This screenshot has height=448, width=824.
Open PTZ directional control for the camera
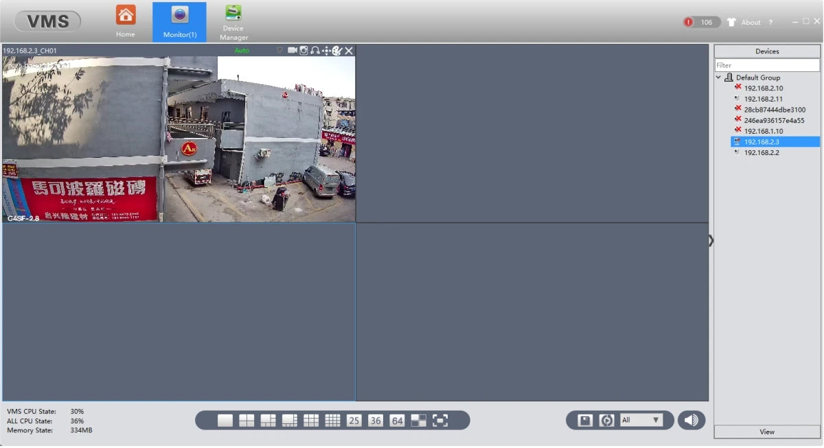[x=326, y=51]
